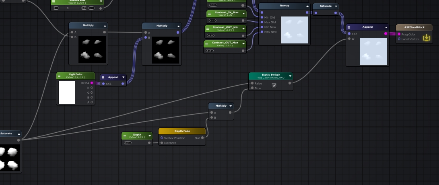This screenshot has width=439, height=185.
Task: Open the Depth node dropdown arrow
Action: (150, 136)
